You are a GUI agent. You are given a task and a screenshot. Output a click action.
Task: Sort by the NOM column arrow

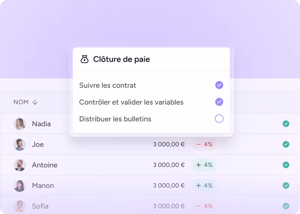35,102
